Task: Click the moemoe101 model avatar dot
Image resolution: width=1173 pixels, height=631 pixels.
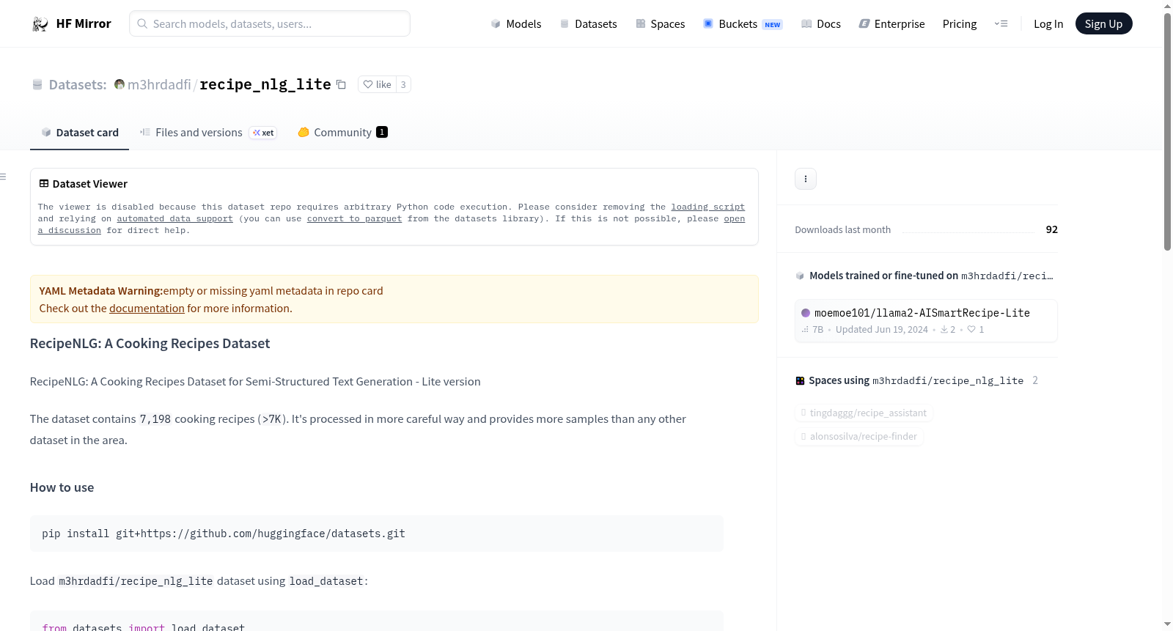Action: pos(806,313)
